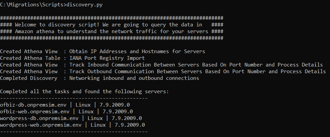The image size is (330, 137).
Task: Click the 'Welcome to discovery script!' banner line
Action: tap(112, 25)
